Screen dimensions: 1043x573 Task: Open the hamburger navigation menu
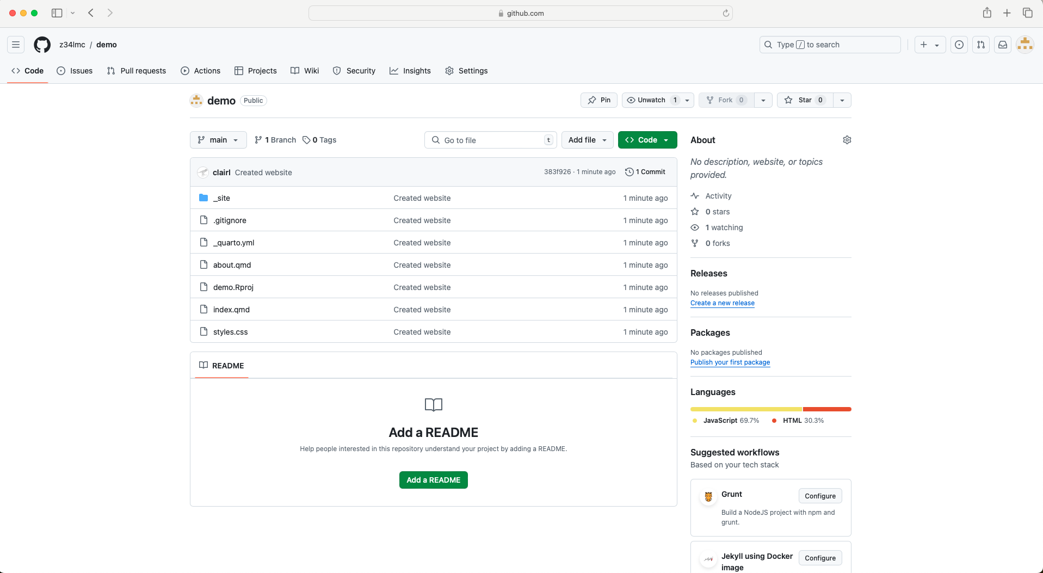[x=16, y=45]
